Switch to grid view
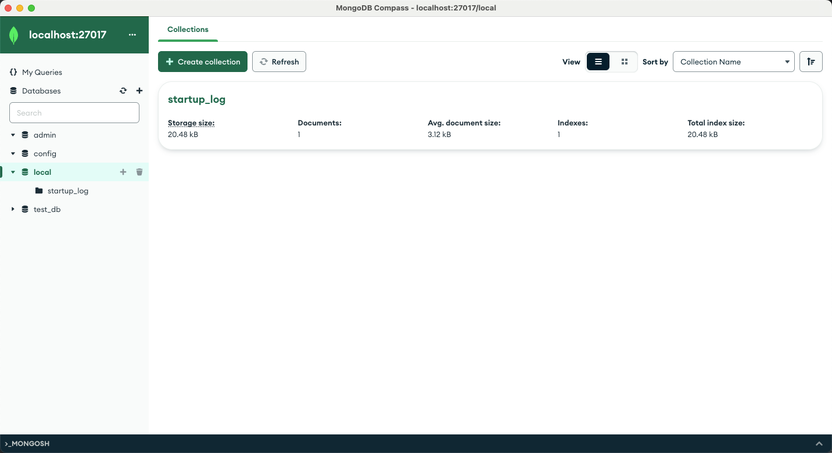 tap(625, 62)
